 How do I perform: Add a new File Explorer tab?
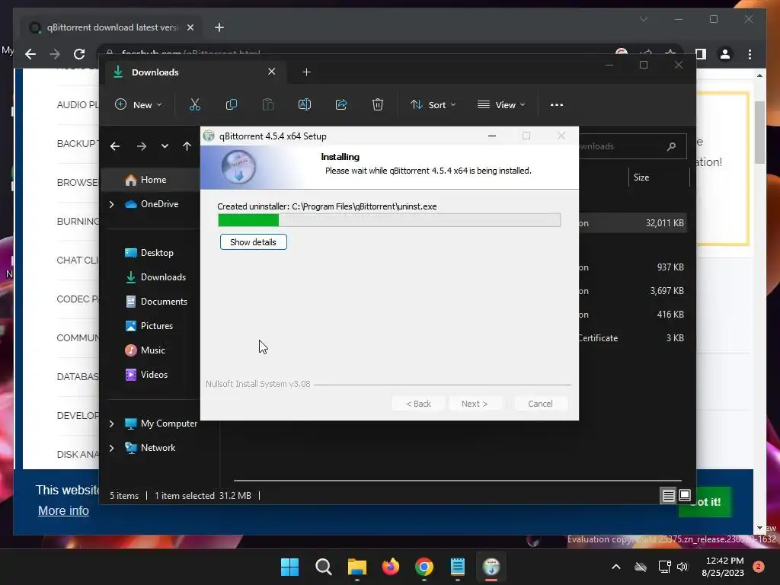[306, 72]
